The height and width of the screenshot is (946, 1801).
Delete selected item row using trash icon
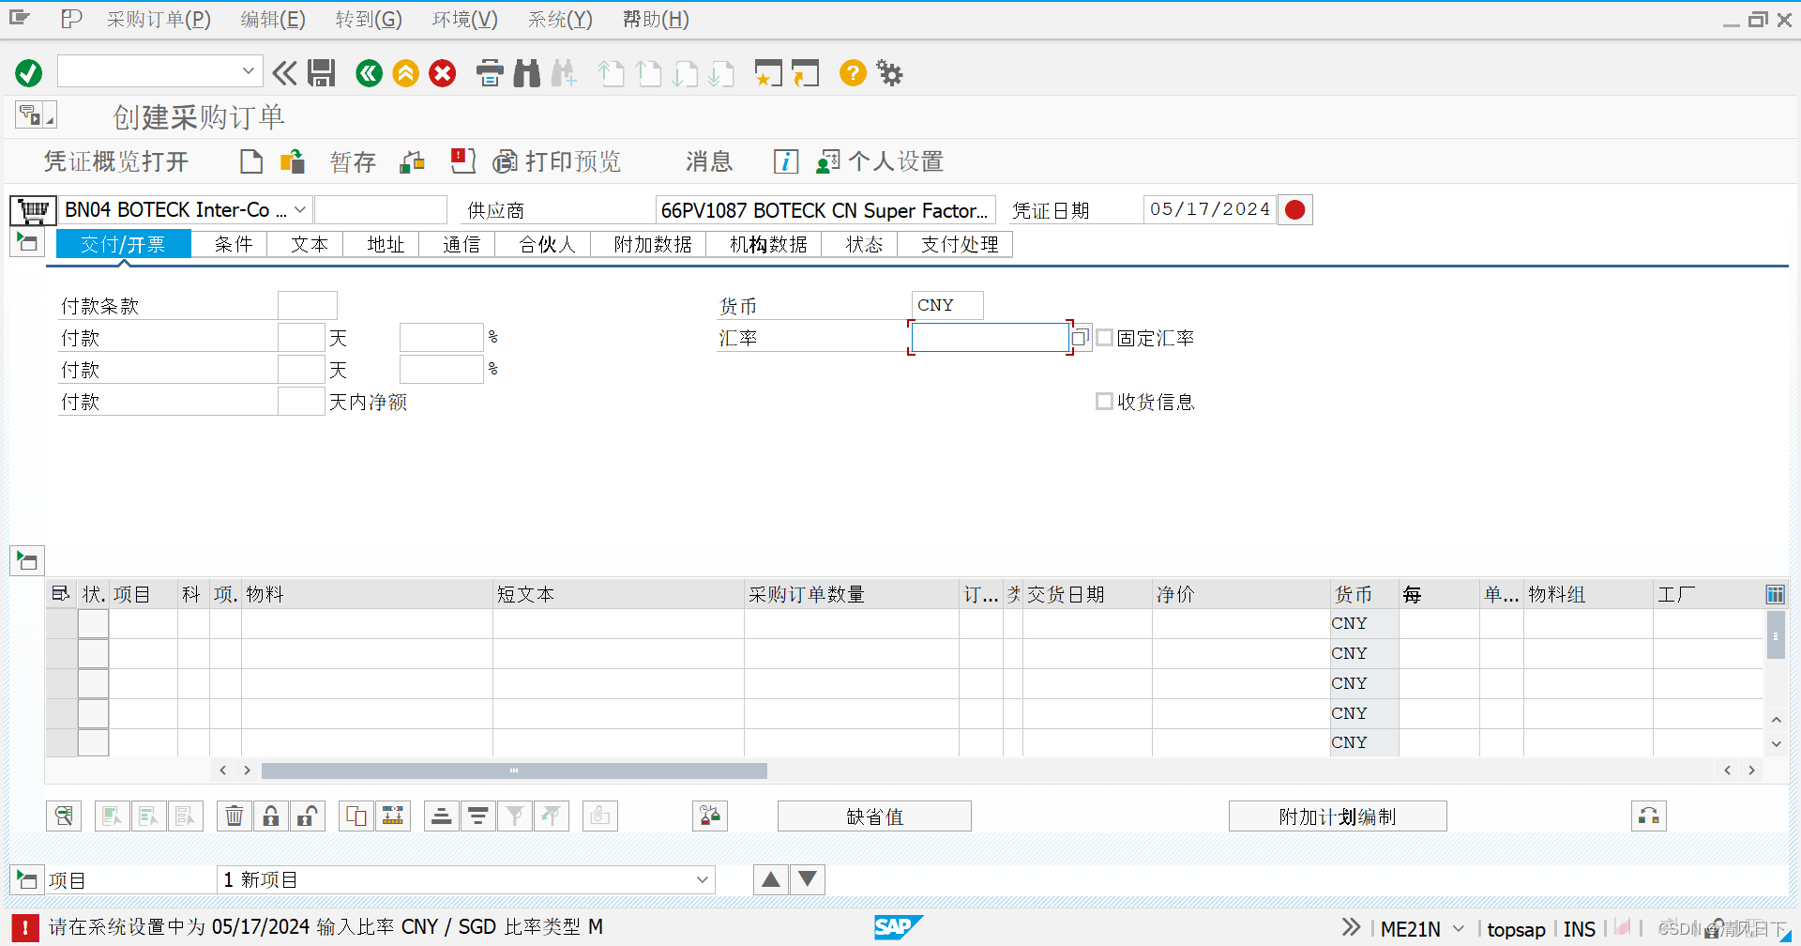(234, 816)
